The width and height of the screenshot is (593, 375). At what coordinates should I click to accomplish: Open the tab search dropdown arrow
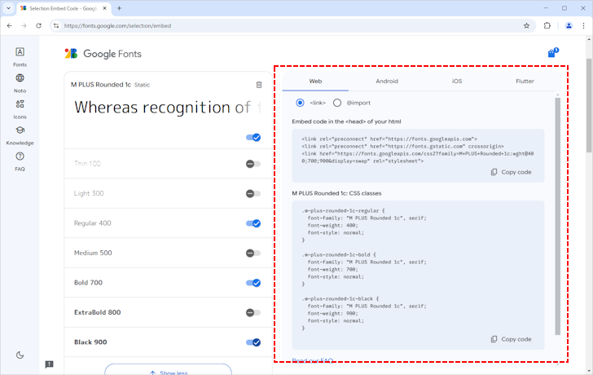click(x=8, y=8)
